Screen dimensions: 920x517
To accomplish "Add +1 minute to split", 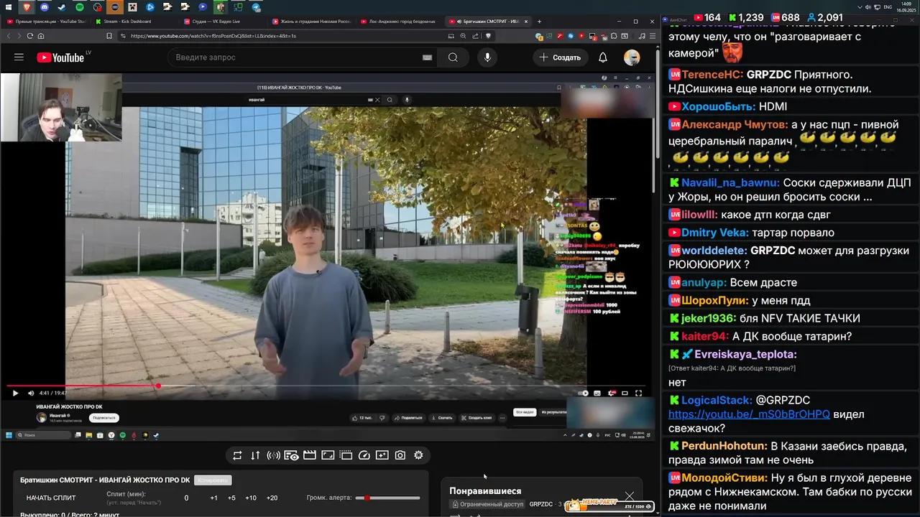I will click(213, 498).
